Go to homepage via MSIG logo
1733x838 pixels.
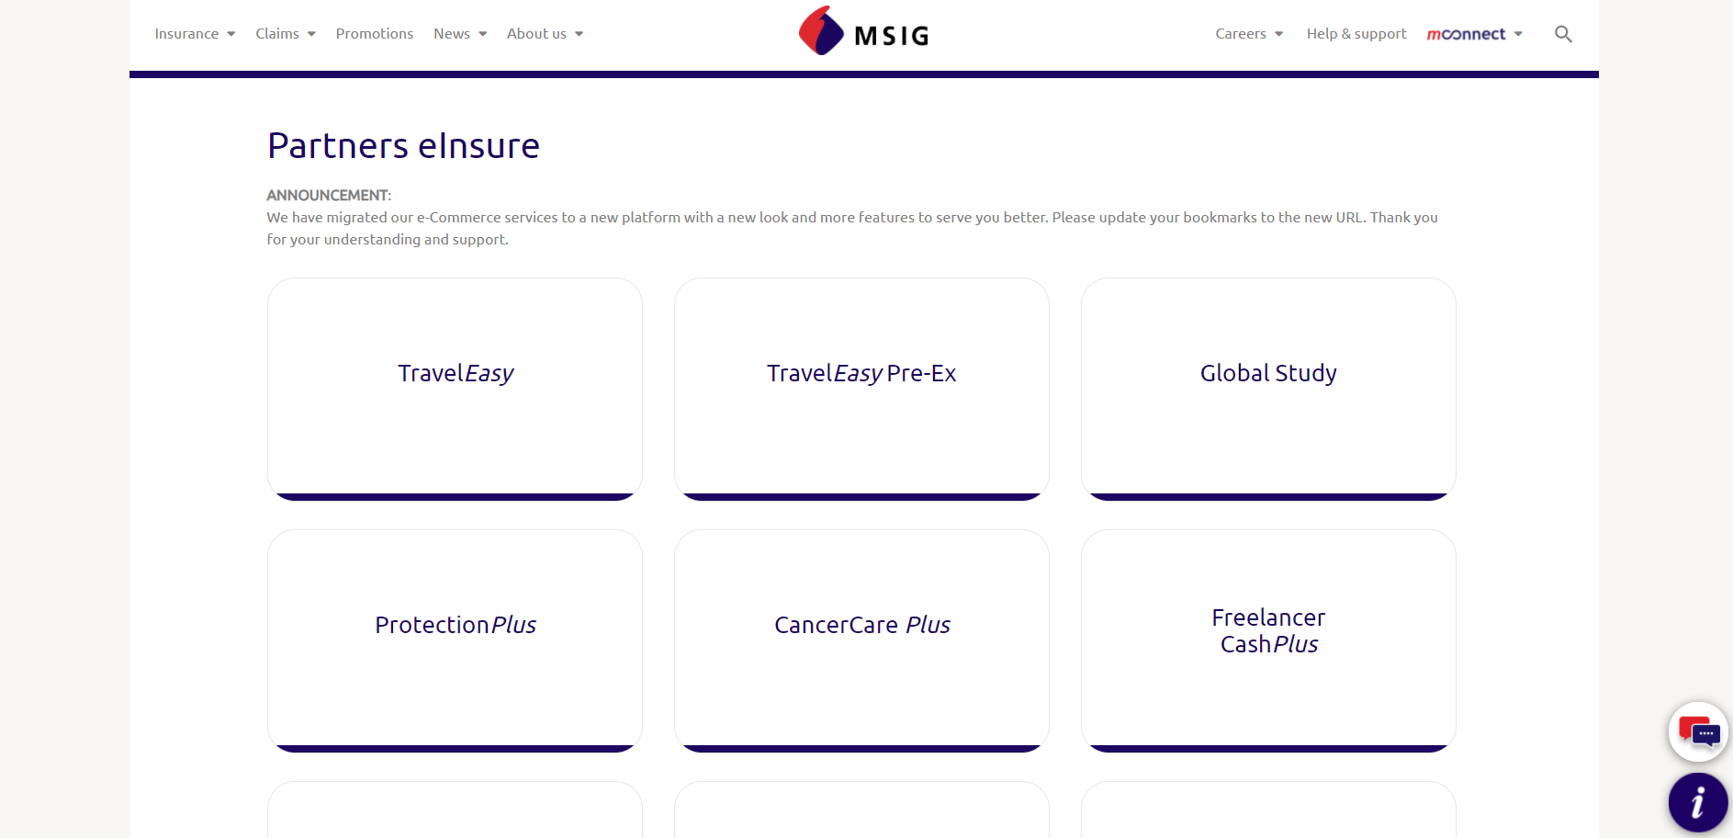point(863,31)
